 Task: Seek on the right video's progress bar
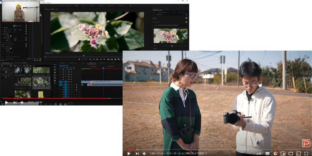(x=217, y=149)
